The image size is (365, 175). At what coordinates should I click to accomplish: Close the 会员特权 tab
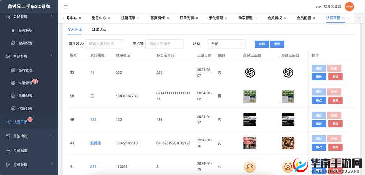point(285,18)
